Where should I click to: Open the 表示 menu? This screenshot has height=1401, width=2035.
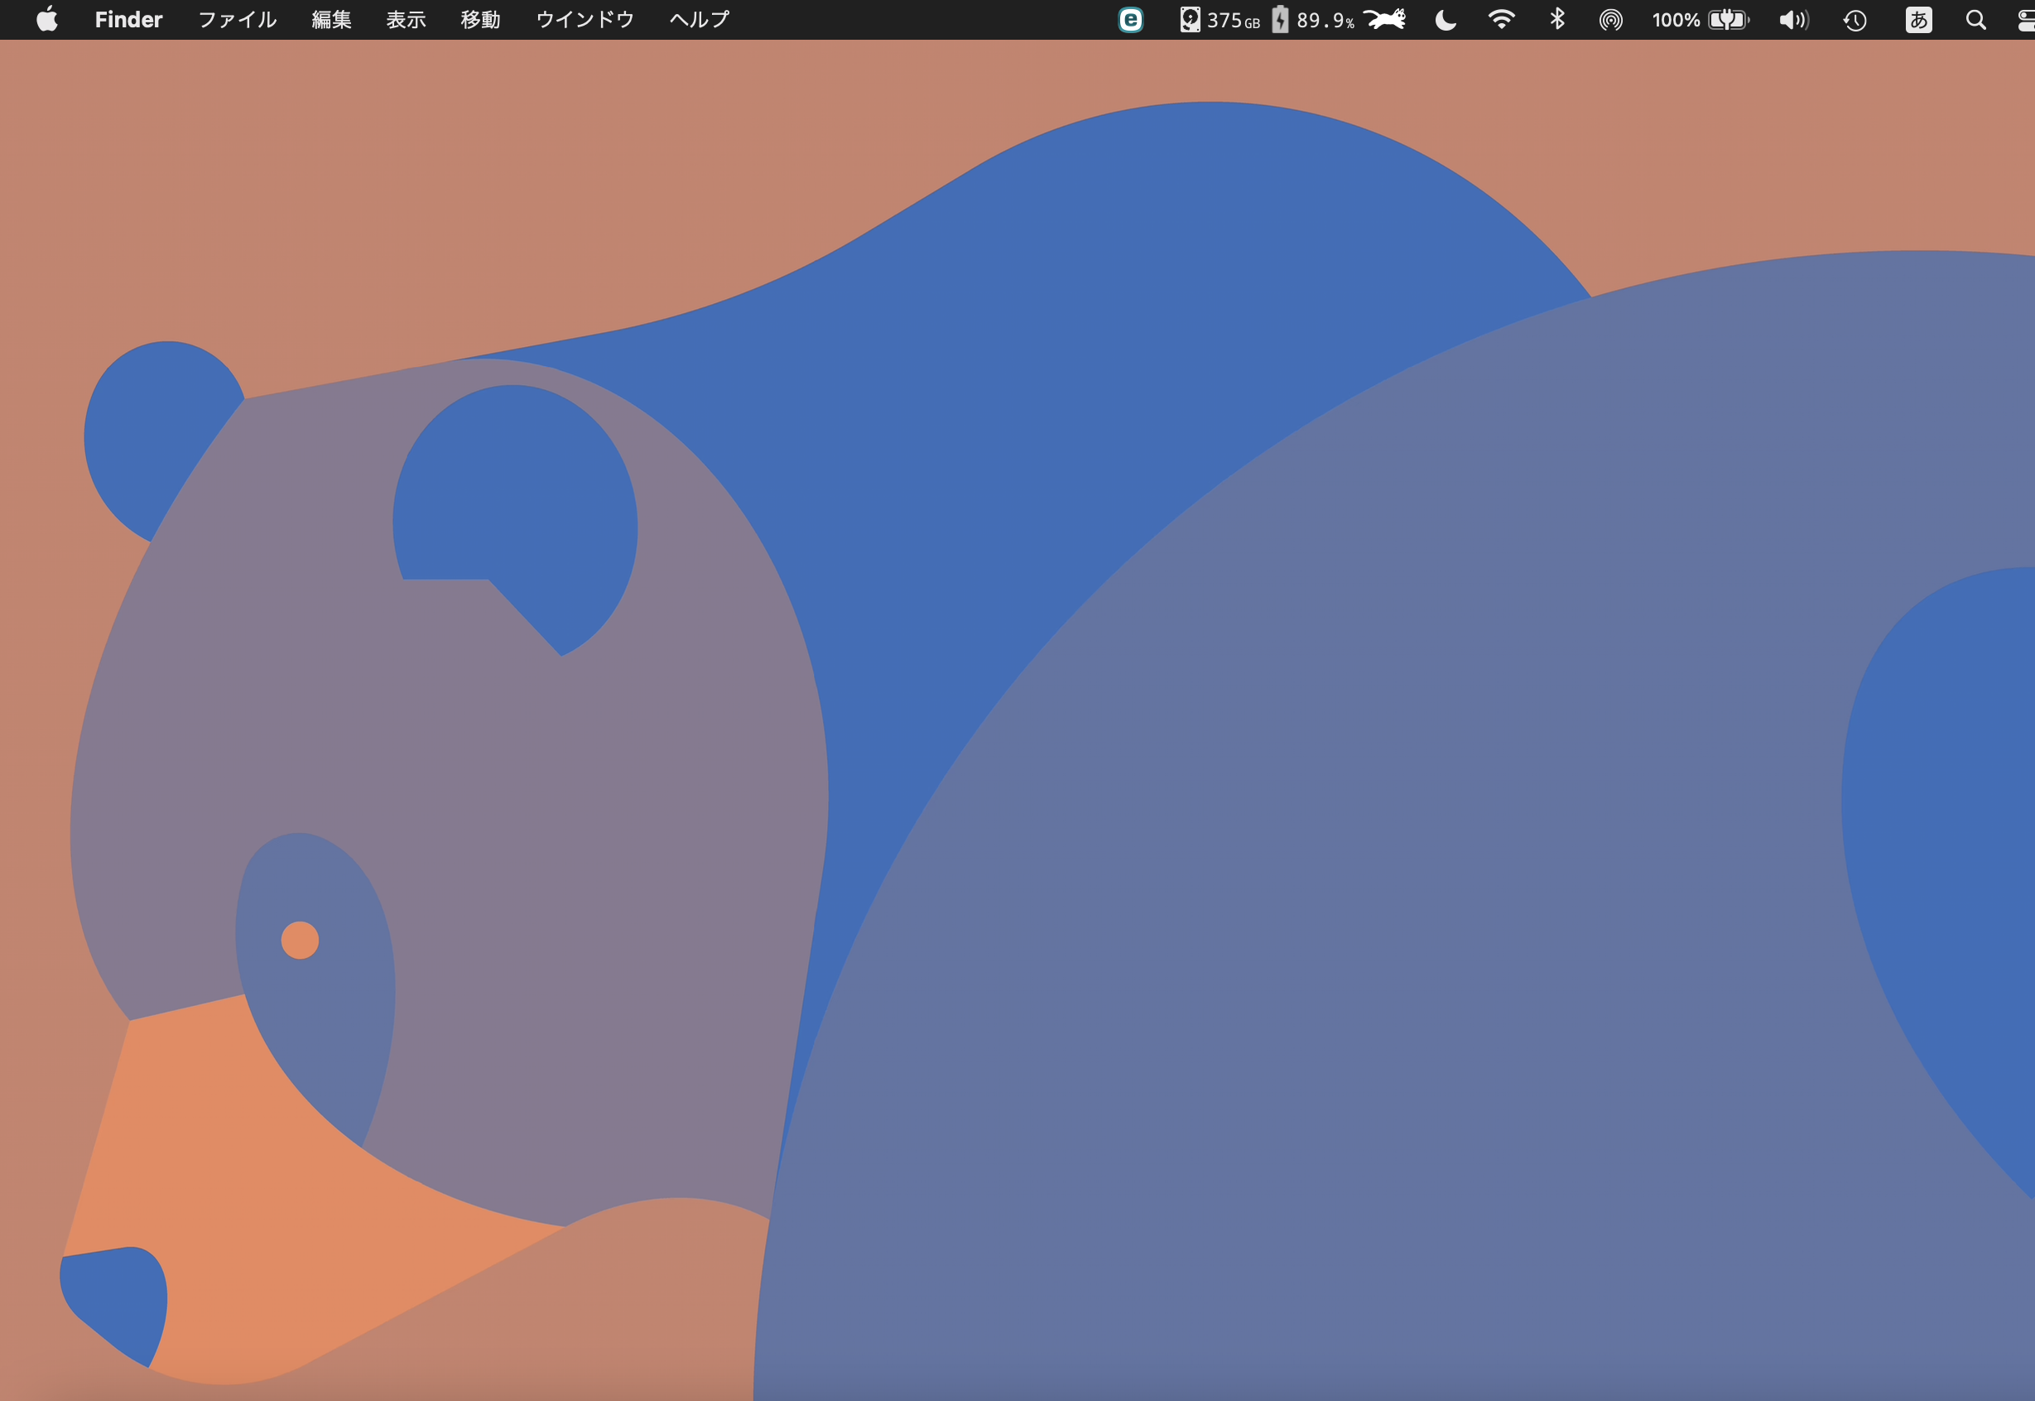pos(407,19)
